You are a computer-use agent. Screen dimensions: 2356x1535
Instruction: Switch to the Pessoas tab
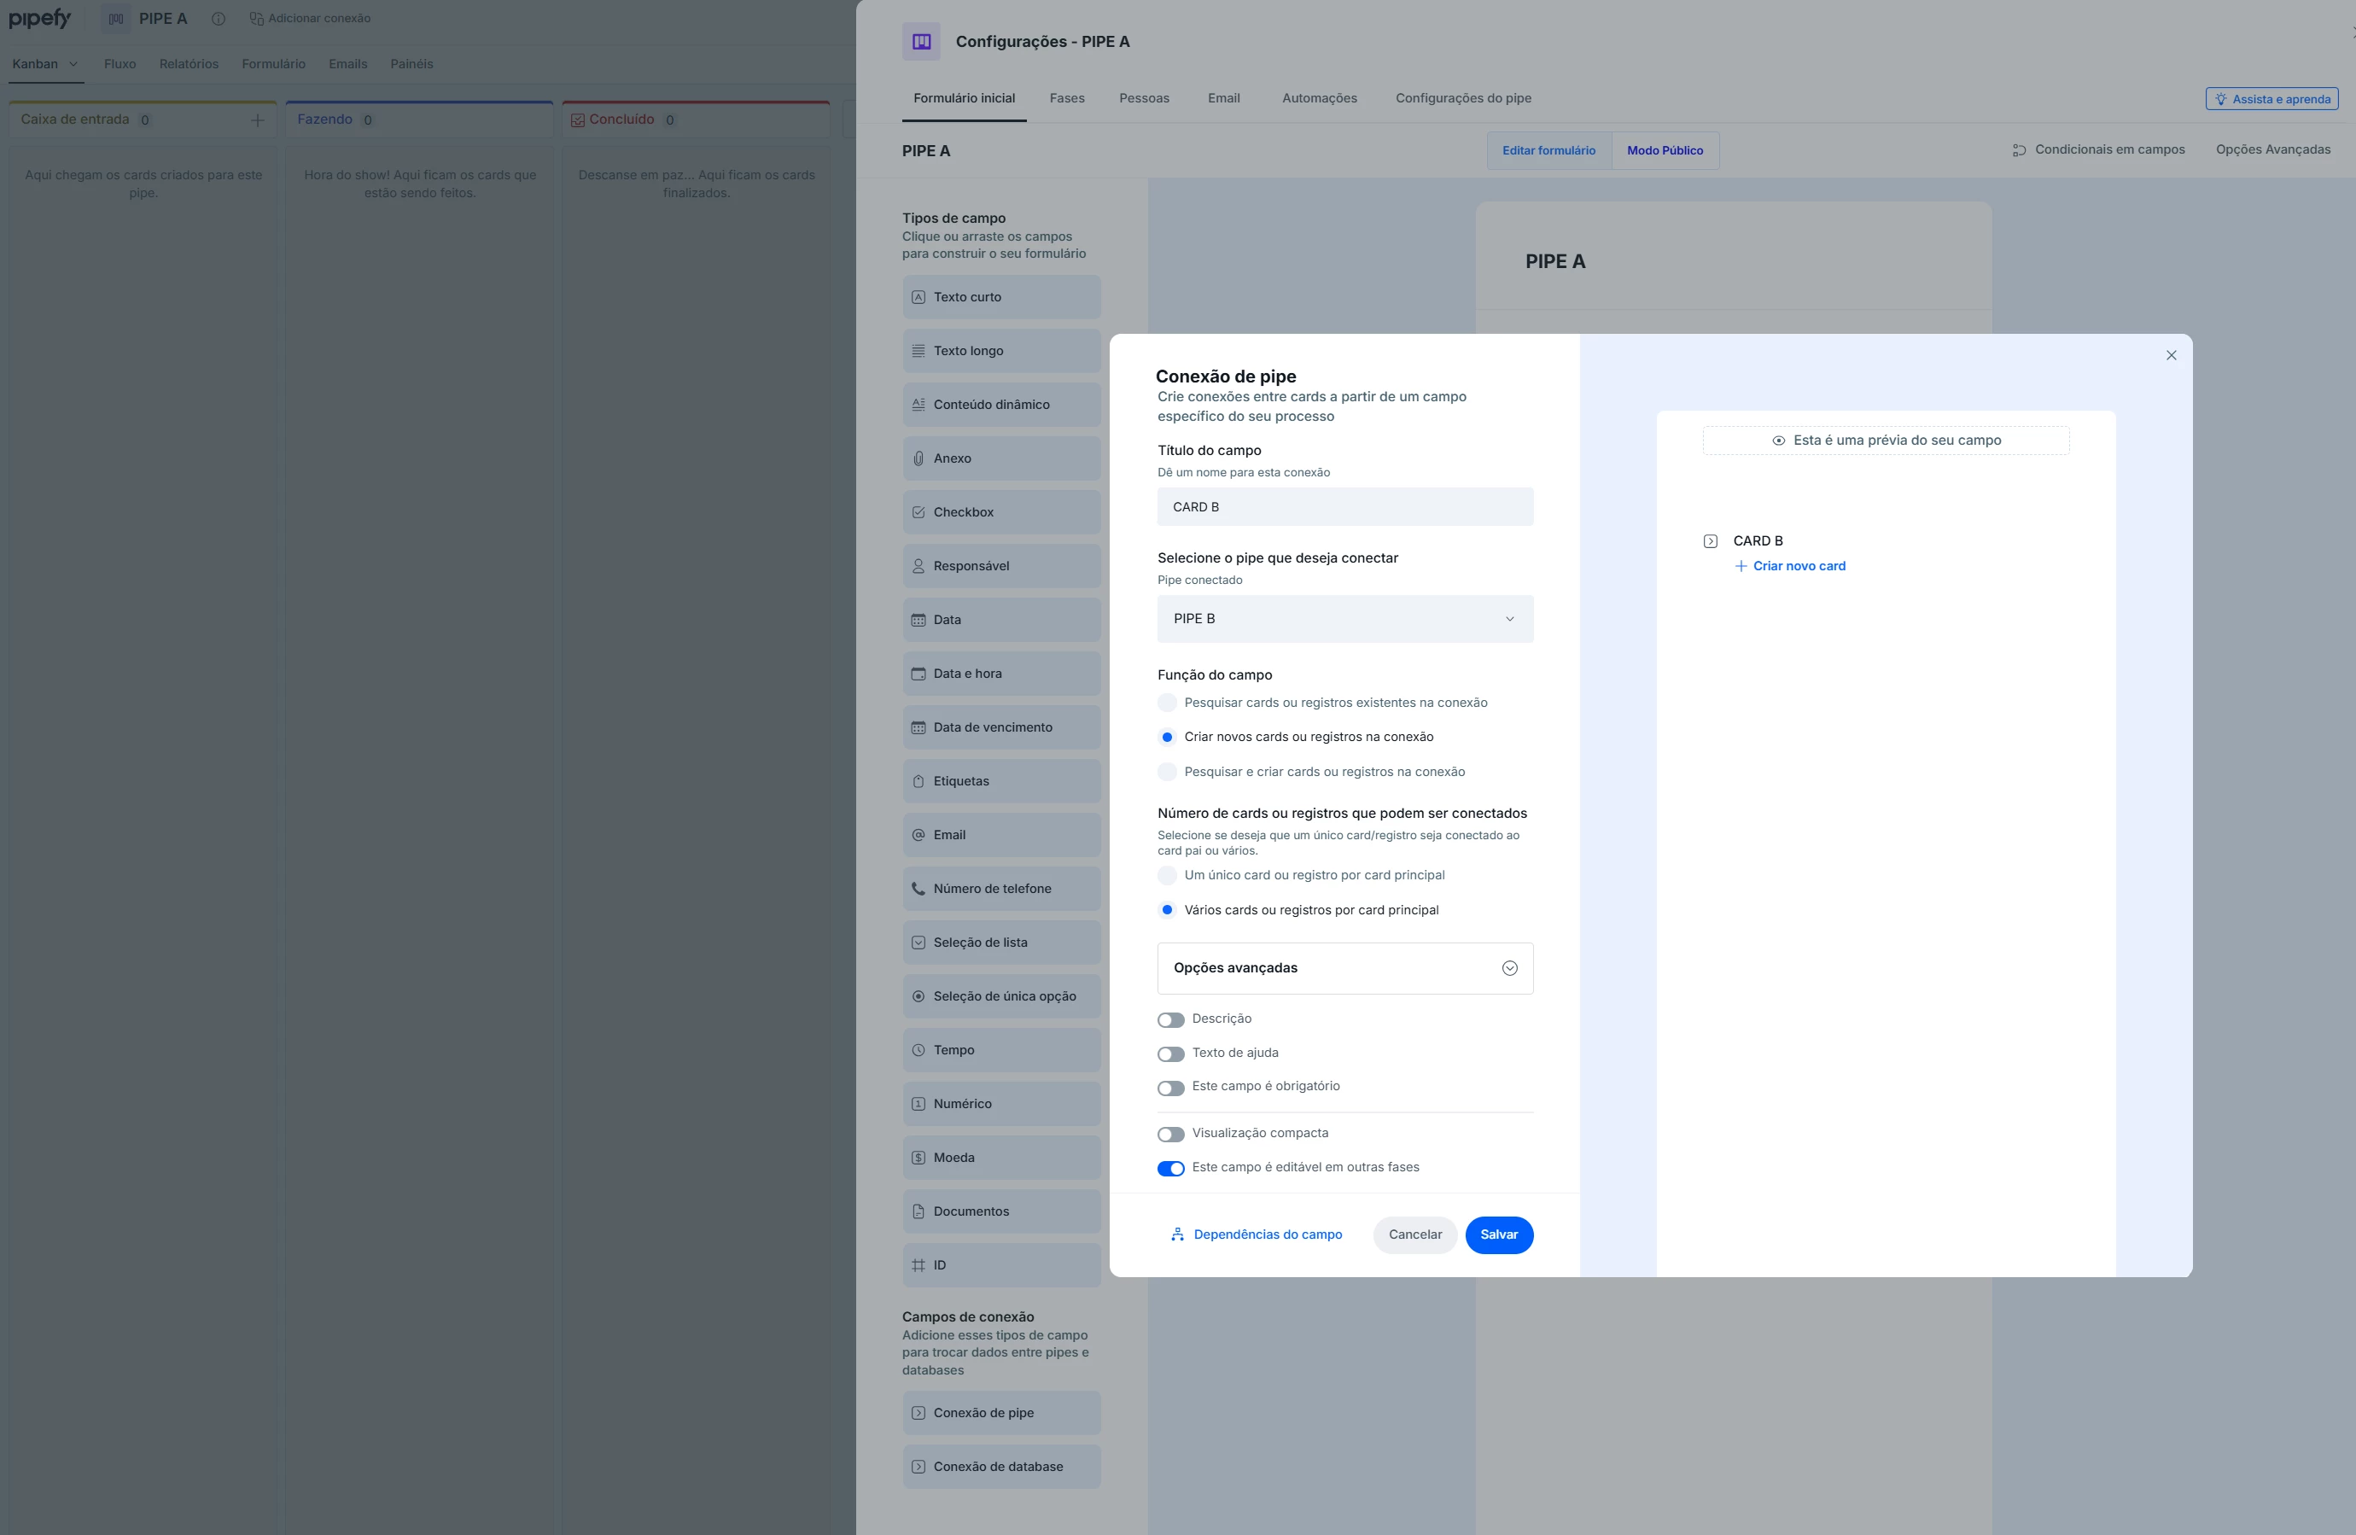1145,98
